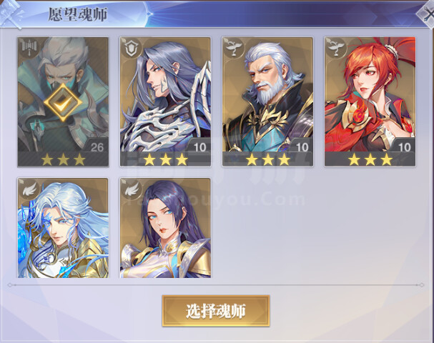Screen dimensions: 434x343
Task: Select the light-blue-haired hero card
Action: tap(63, 228)
